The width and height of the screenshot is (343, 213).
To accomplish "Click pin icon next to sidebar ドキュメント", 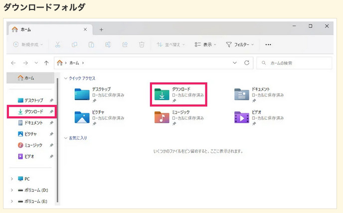I will click(x=51, y=123).
